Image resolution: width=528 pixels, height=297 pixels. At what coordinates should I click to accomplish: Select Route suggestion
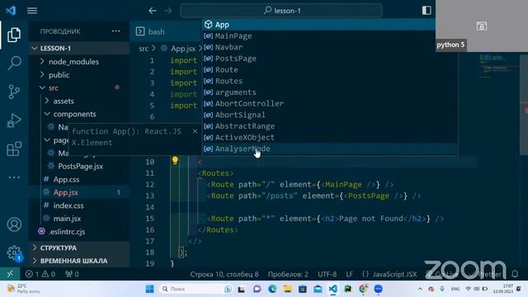tap(330, 69)
